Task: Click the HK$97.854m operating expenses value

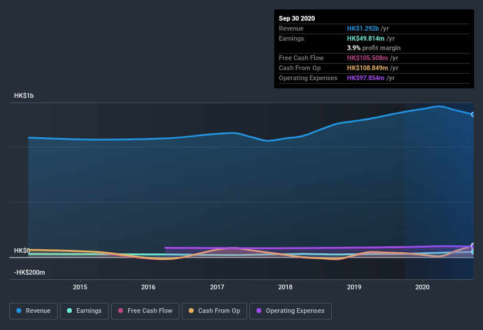Action: (x=366, y=78)
